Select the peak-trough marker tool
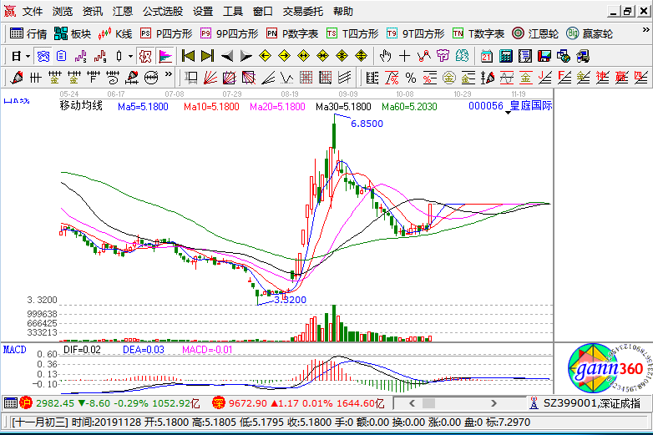 pyautogui.click(x=423, y=56)
